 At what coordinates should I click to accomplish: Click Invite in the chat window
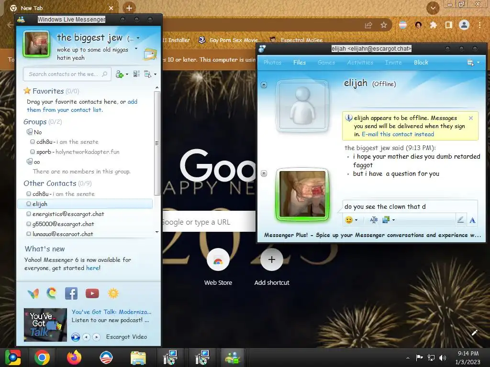click(x=393, y=63)
